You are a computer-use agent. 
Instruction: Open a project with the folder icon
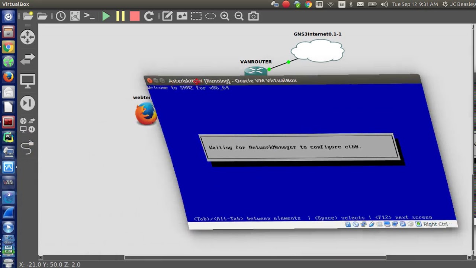pyautogui.click(x=42, y=16)
